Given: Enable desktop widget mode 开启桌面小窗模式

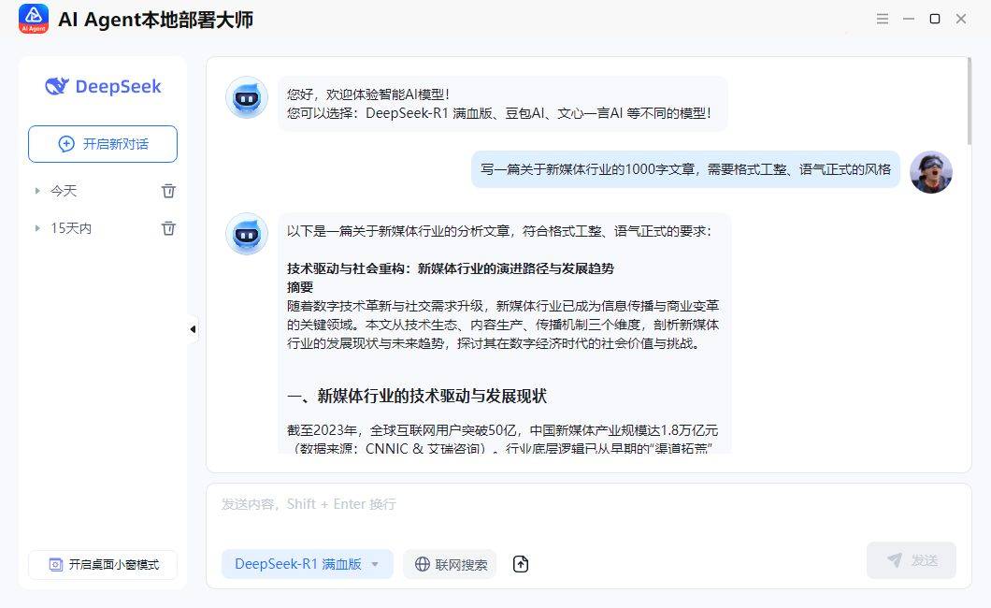Looking at the screenshot, I should [103, 564].
